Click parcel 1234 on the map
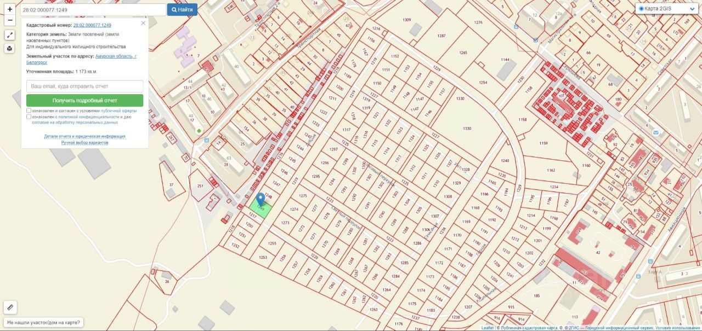The image size is (702, 331). [x=554, y=187]
